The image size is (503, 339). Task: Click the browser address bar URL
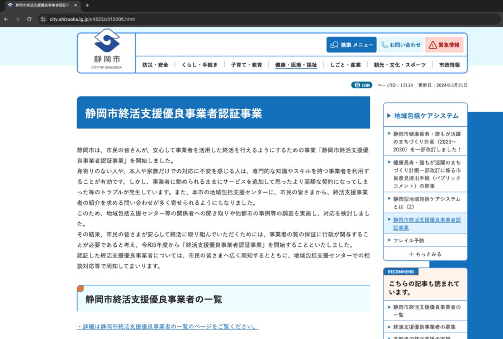tap(92, 19)
